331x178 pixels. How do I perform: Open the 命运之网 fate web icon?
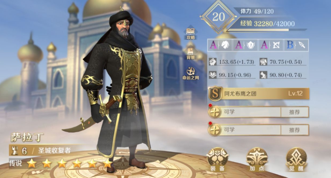[x=190, y=74]
